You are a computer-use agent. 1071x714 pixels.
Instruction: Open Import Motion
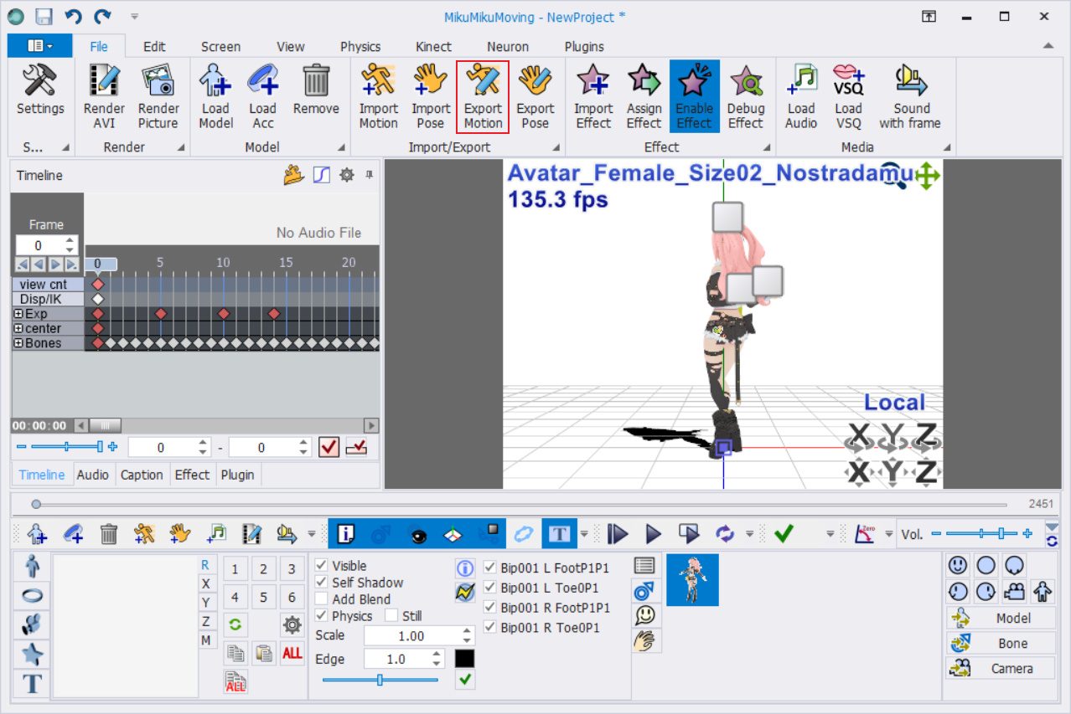click(x=379, y=96)
